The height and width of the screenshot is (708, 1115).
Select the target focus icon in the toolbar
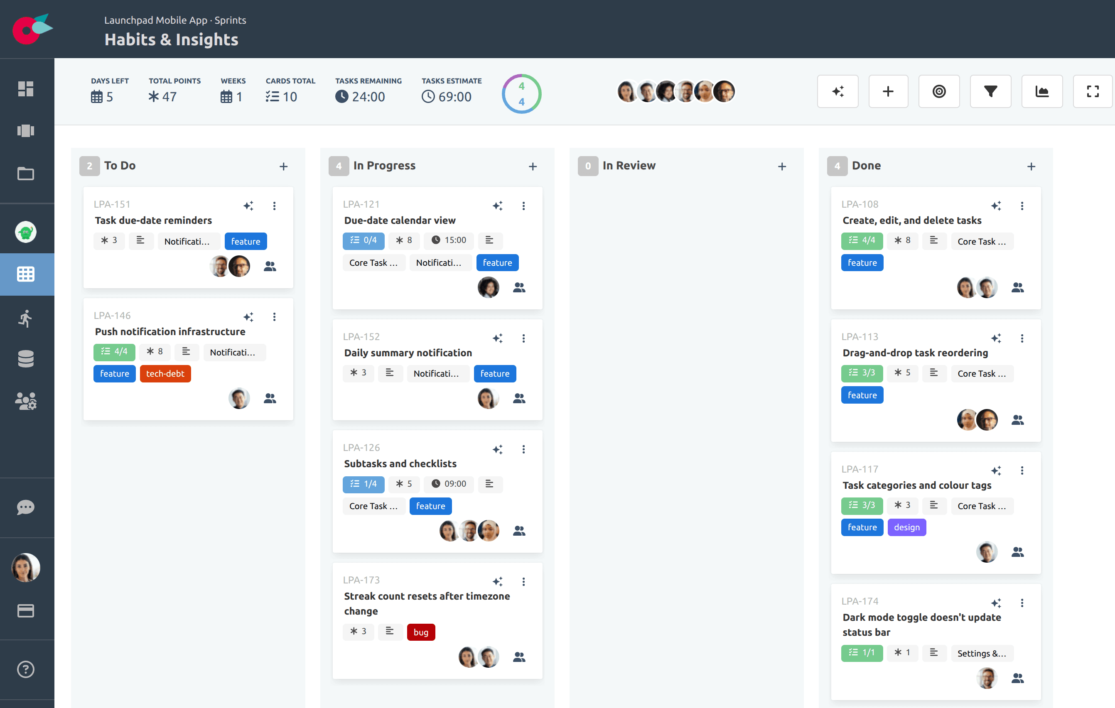pyautogui.click(x=939, y=91)
